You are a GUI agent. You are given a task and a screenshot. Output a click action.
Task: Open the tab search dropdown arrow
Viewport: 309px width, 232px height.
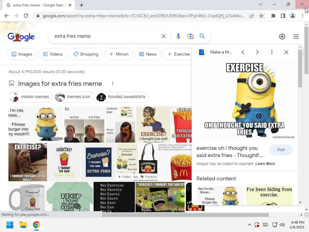click(x=260, y=4)
